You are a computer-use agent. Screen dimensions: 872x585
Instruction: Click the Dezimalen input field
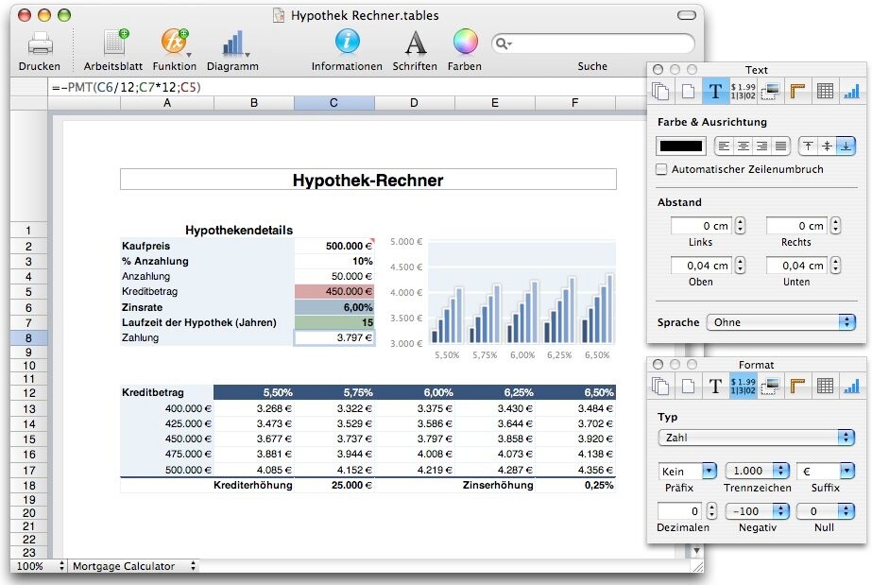680,511
